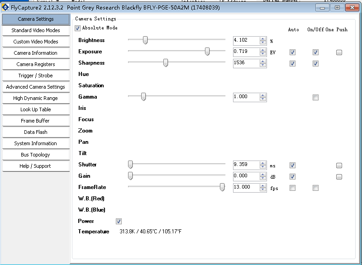Focus the Exposure value field
The height and width of the screenshot is (265, 362).
point(246,52)
